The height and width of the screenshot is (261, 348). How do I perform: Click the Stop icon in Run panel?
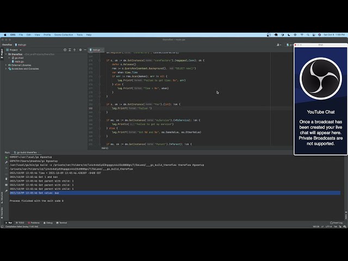[6, 168]
